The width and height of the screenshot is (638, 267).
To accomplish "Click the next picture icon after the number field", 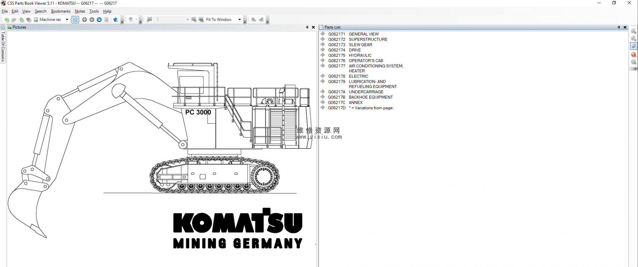I will pos(194,20).
